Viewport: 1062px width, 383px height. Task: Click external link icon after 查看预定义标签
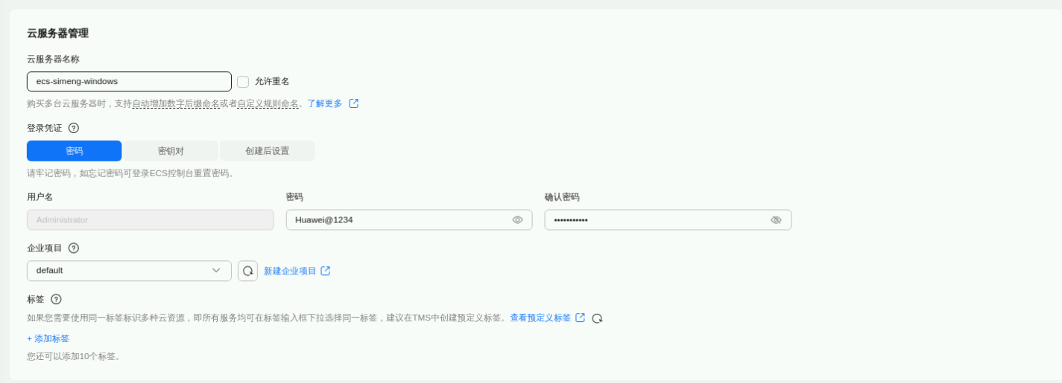[580, 318]
